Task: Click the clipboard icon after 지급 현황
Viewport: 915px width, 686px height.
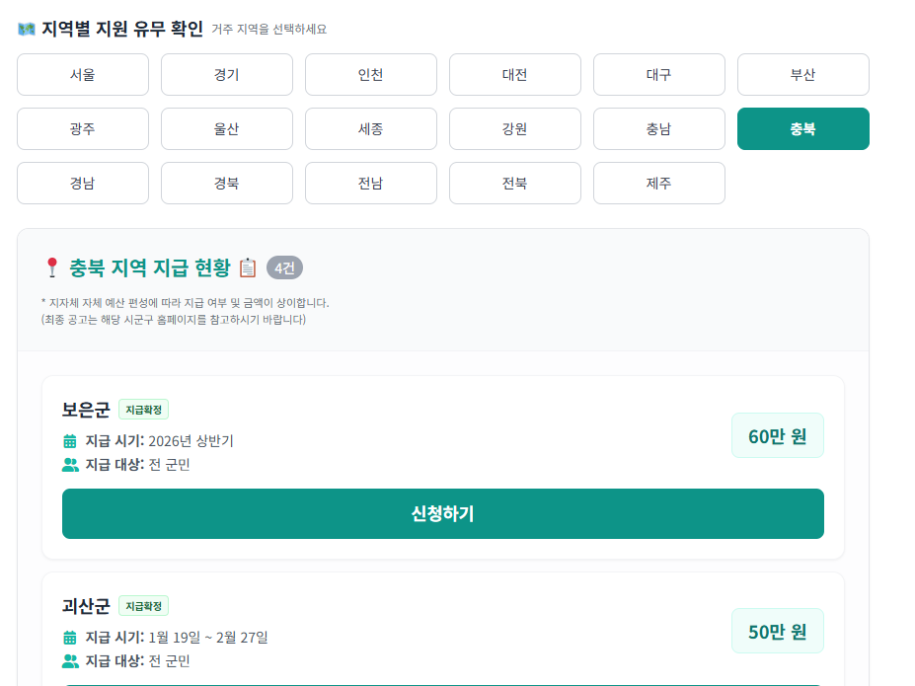Action: [x=248, y=267]
